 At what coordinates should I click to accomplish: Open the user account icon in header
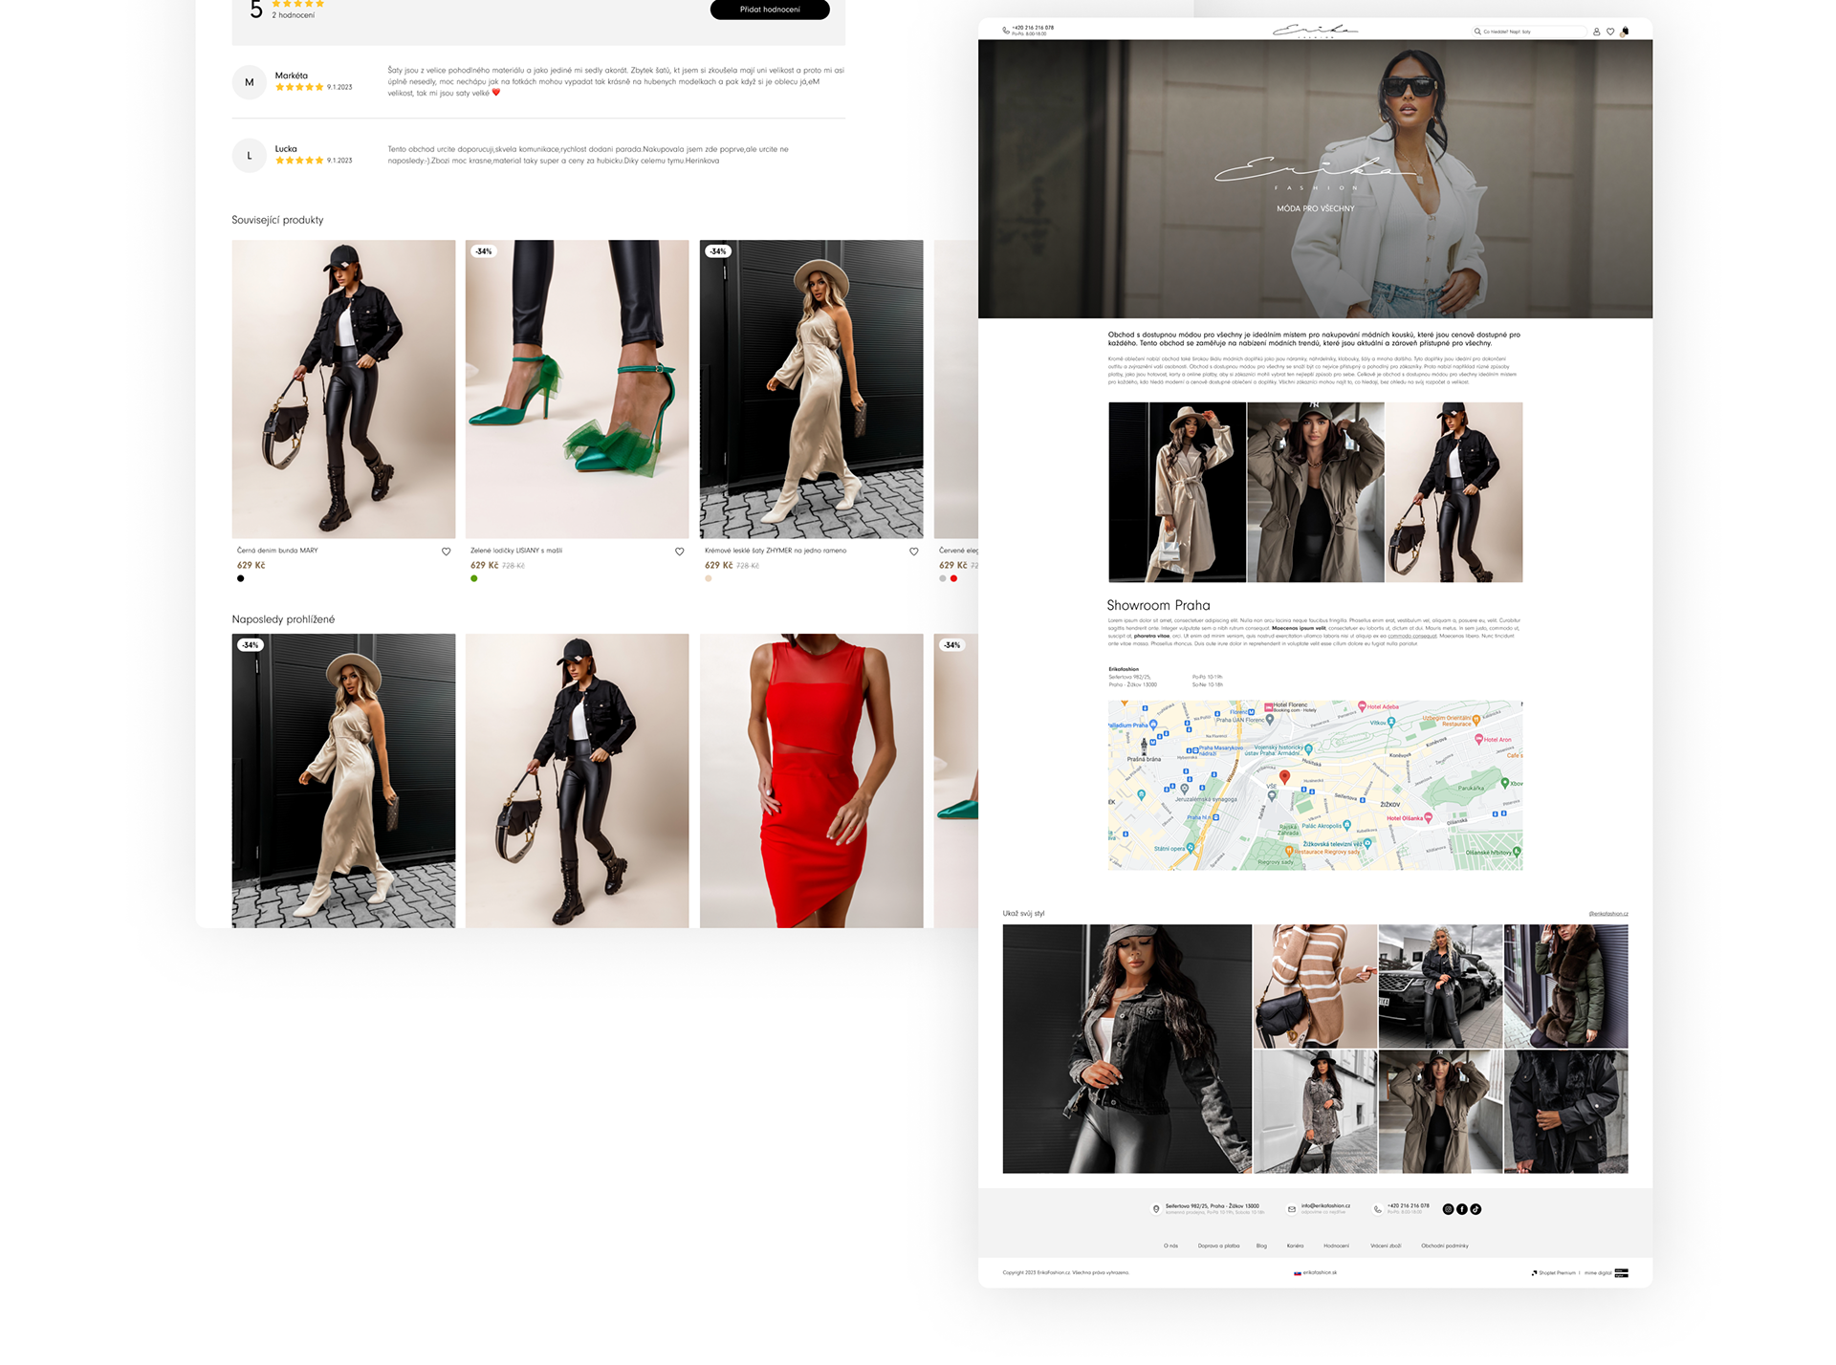coord(1596,32)
